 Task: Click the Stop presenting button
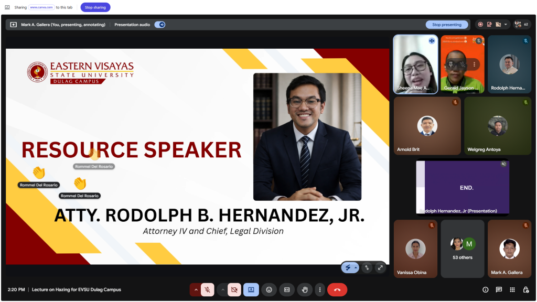coord(447,25)
